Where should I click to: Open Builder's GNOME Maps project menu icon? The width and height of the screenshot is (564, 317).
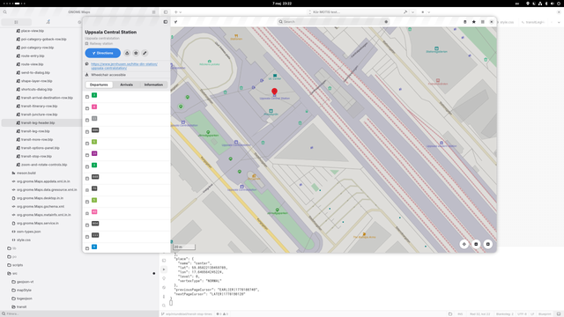click(153, 11)
